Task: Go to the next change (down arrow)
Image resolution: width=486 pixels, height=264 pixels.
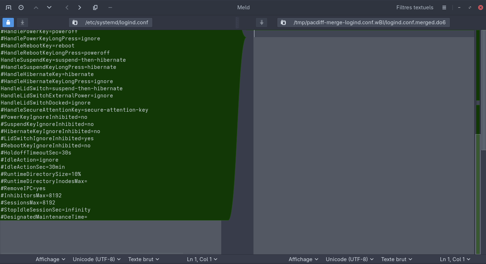Action: tap(49, 7)
